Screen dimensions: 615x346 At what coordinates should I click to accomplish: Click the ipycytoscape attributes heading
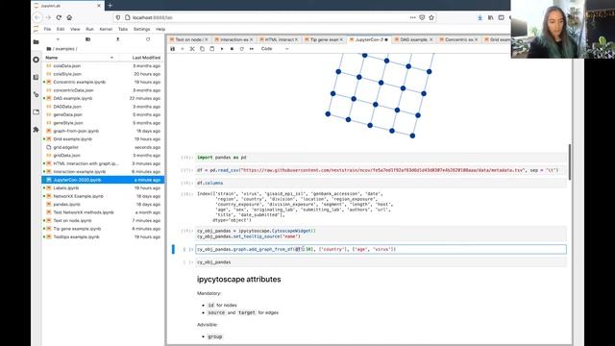click(239, 280)
